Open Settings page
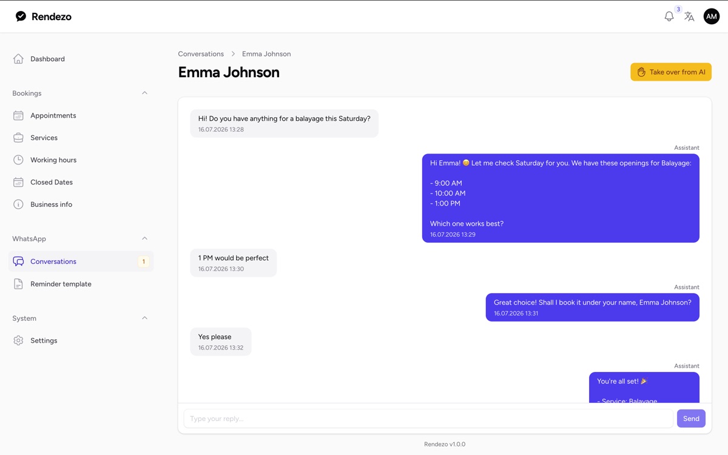 click(81, 340)
